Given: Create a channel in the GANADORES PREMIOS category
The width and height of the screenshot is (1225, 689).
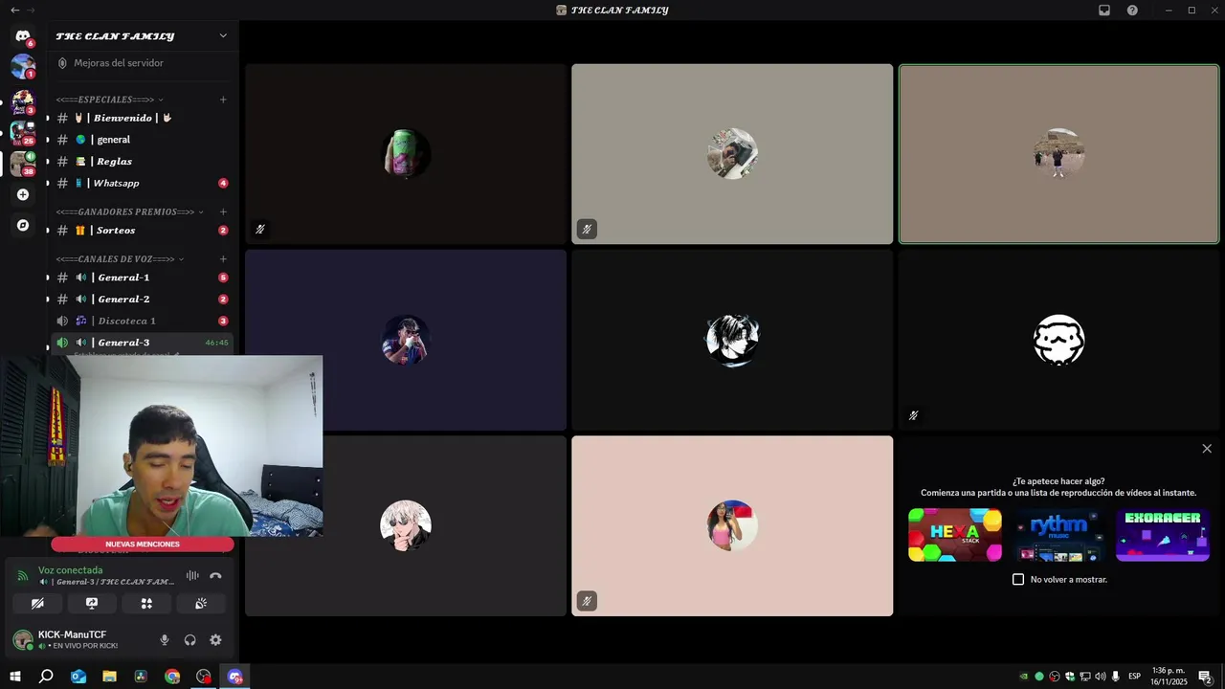Looking at the screenshot, I should coord(223,211).
